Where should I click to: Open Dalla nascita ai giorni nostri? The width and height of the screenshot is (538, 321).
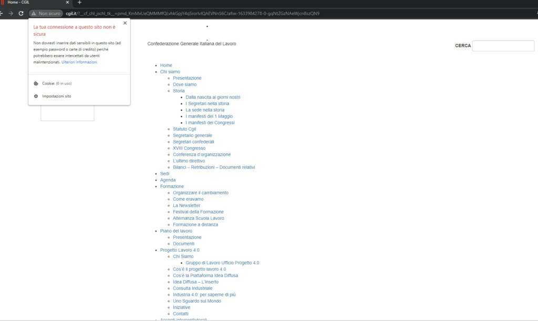coord(213,97)
